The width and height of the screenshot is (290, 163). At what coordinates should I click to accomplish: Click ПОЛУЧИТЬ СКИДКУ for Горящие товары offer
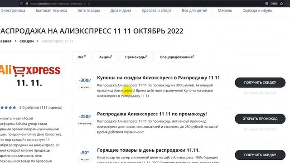[260, 155]
